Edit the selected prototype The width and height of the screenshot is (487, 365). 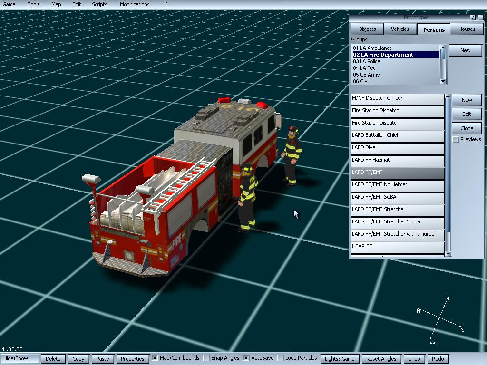pyautogui.click(x=467, y=114)
